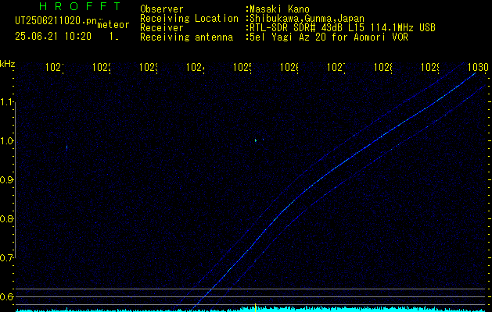
Task: Click the bright meteor echo dot near 1.0 kHz
Action: pos(256,140)
